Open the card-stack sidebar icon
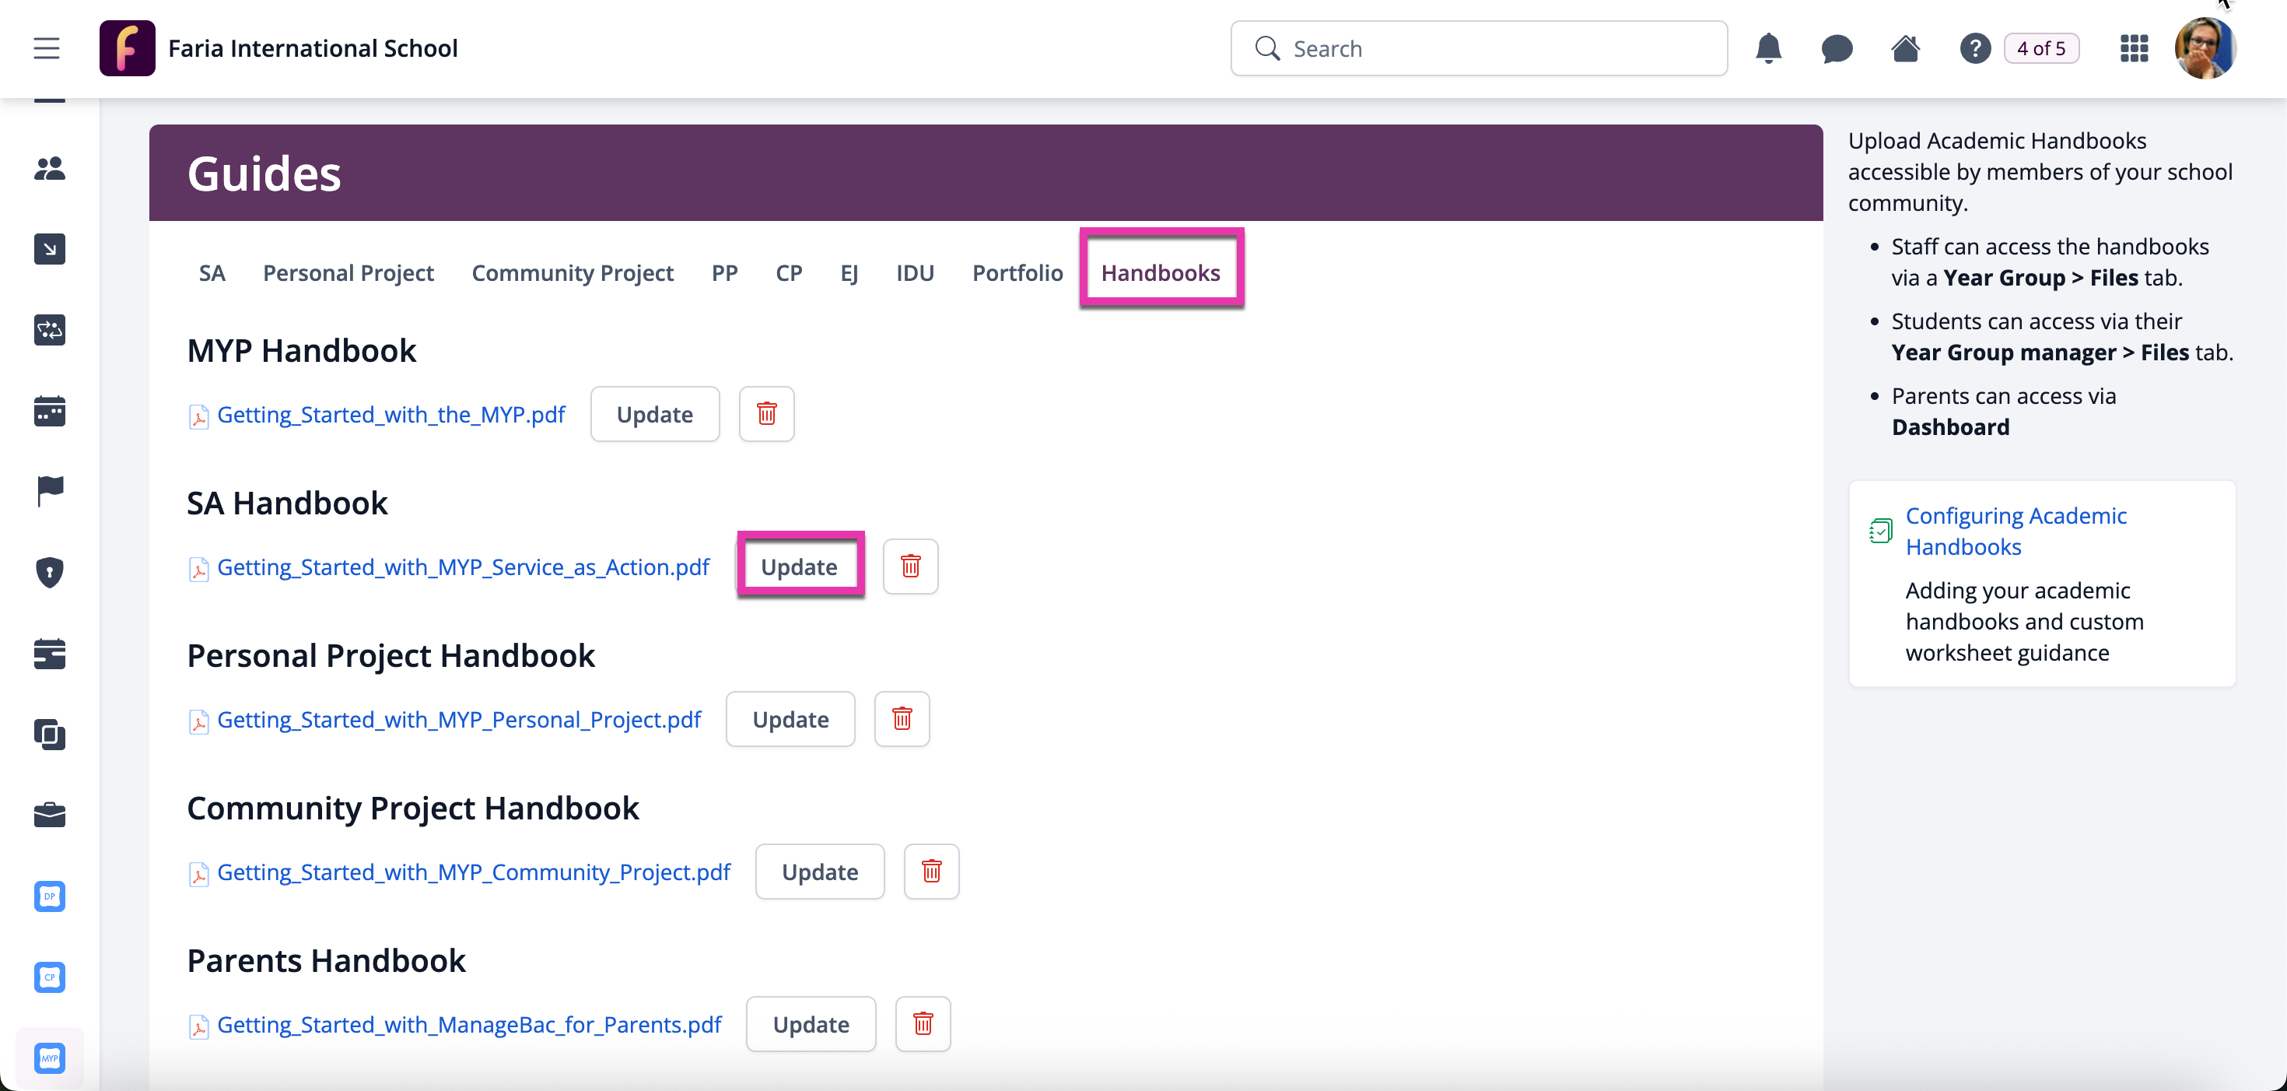Image resolution: width=2287 pixels, height=1091 pixels. pyautogui.click(x=50, y=653)
